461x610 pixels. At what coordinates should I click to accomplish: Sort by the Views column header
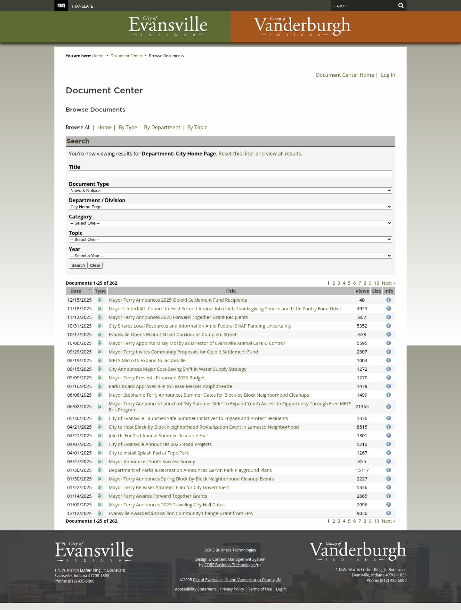(x=362, y=291)
